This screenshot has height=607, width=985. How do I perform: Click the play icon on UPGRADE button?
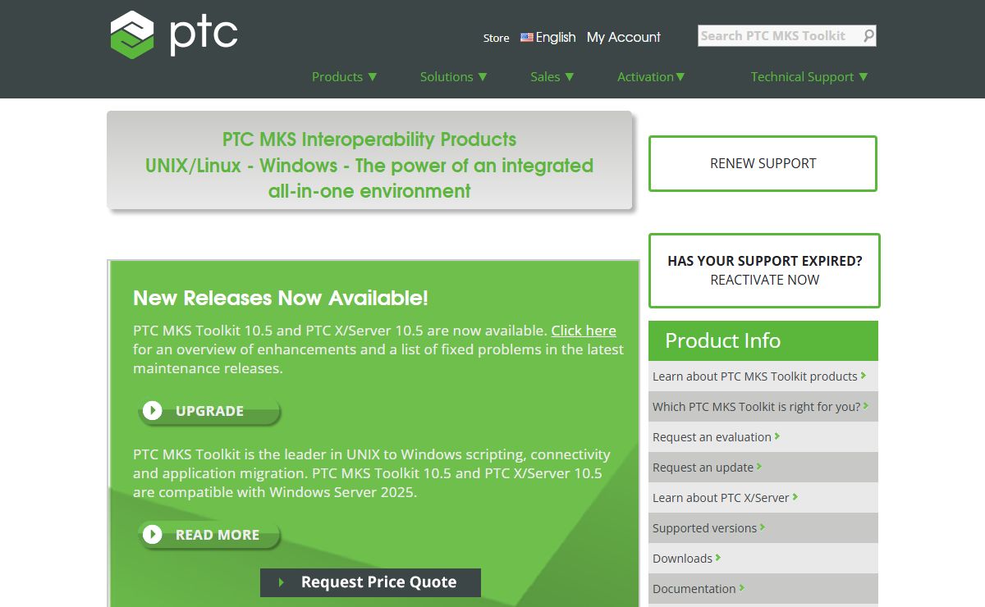coord(153,410)
